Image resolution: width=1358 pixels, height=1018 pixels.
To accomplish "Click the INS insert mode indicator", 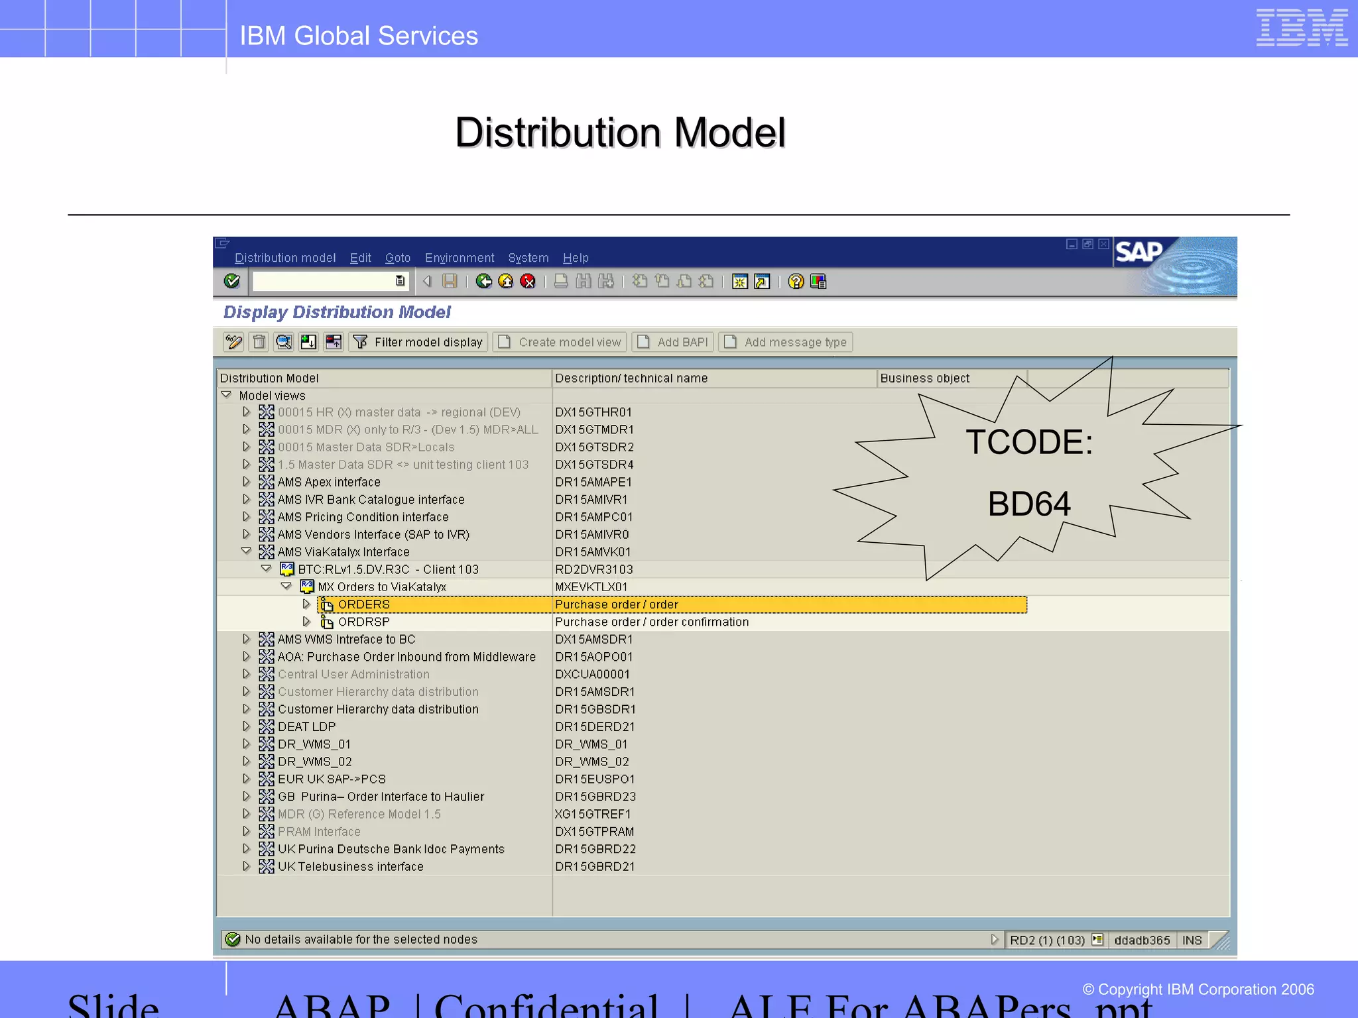I will click(x=1192, y=940).
